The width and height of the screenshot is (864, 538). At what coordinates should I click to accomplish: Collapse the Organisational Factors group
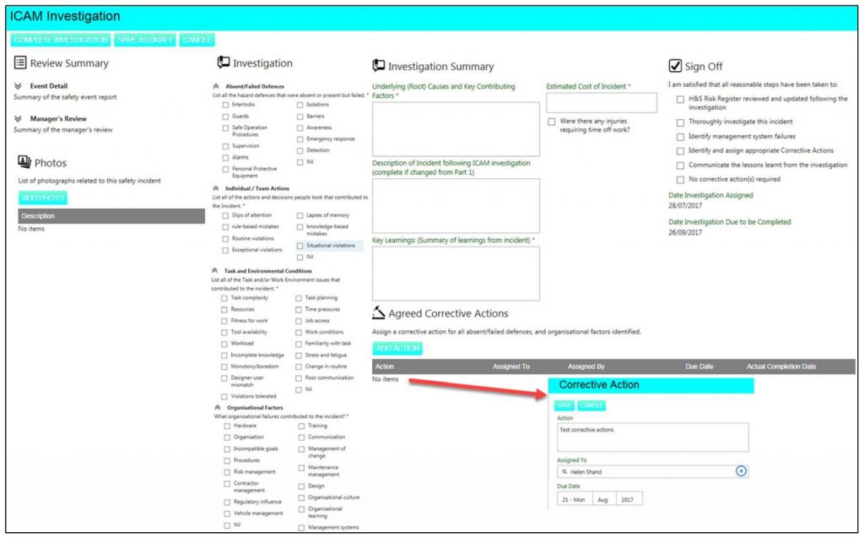click(x=217, y=407)
